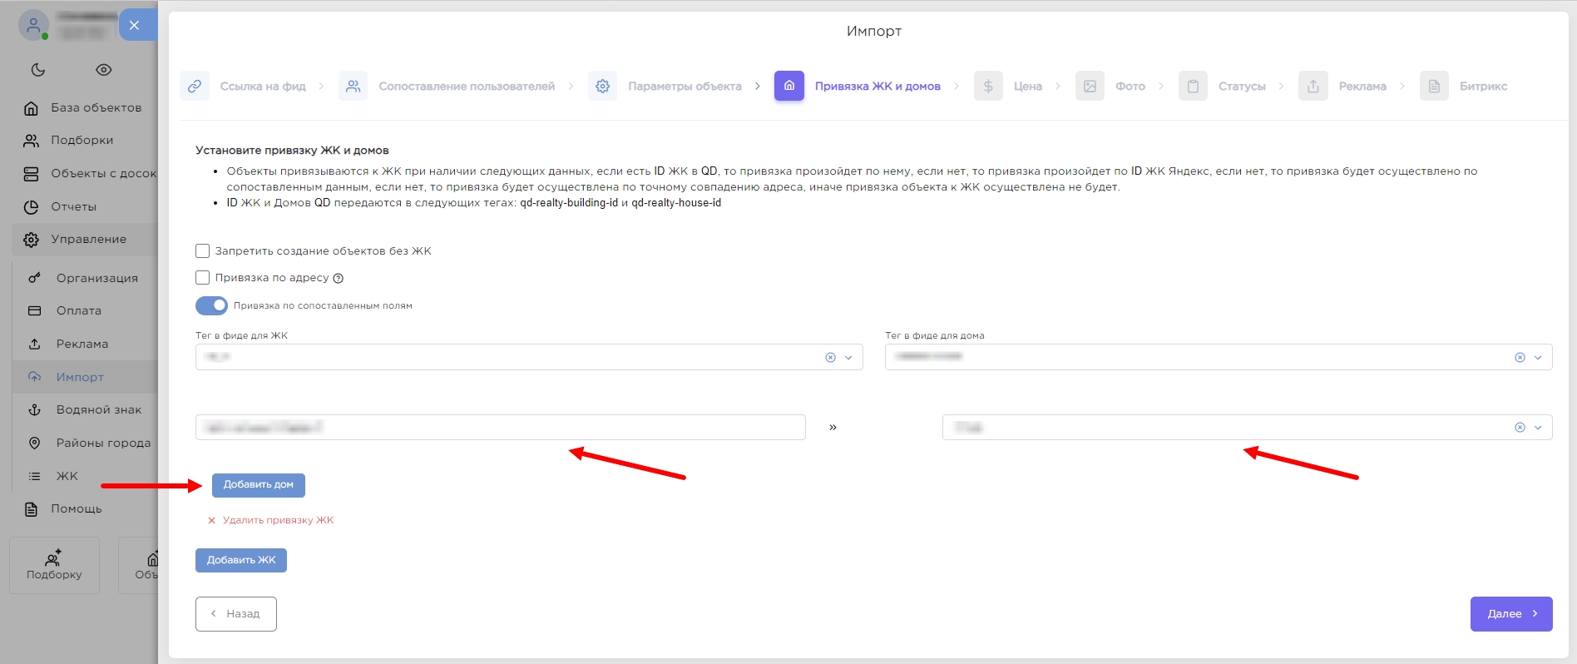Open Районы города submenu item
This screenshot has height=664, width=1577.
[x=85, y=443]
